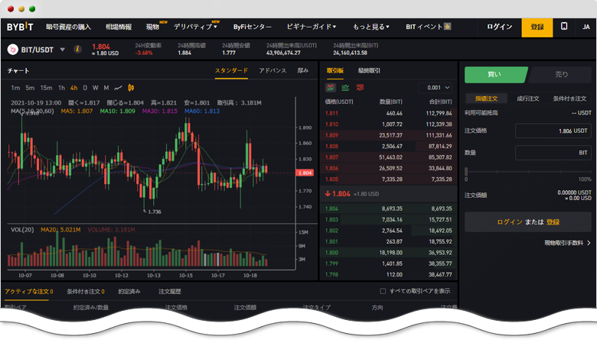Switch chart to line view icon
This screenshot has width=597, height=359.
pyautogui.click(x=118, y=88)
